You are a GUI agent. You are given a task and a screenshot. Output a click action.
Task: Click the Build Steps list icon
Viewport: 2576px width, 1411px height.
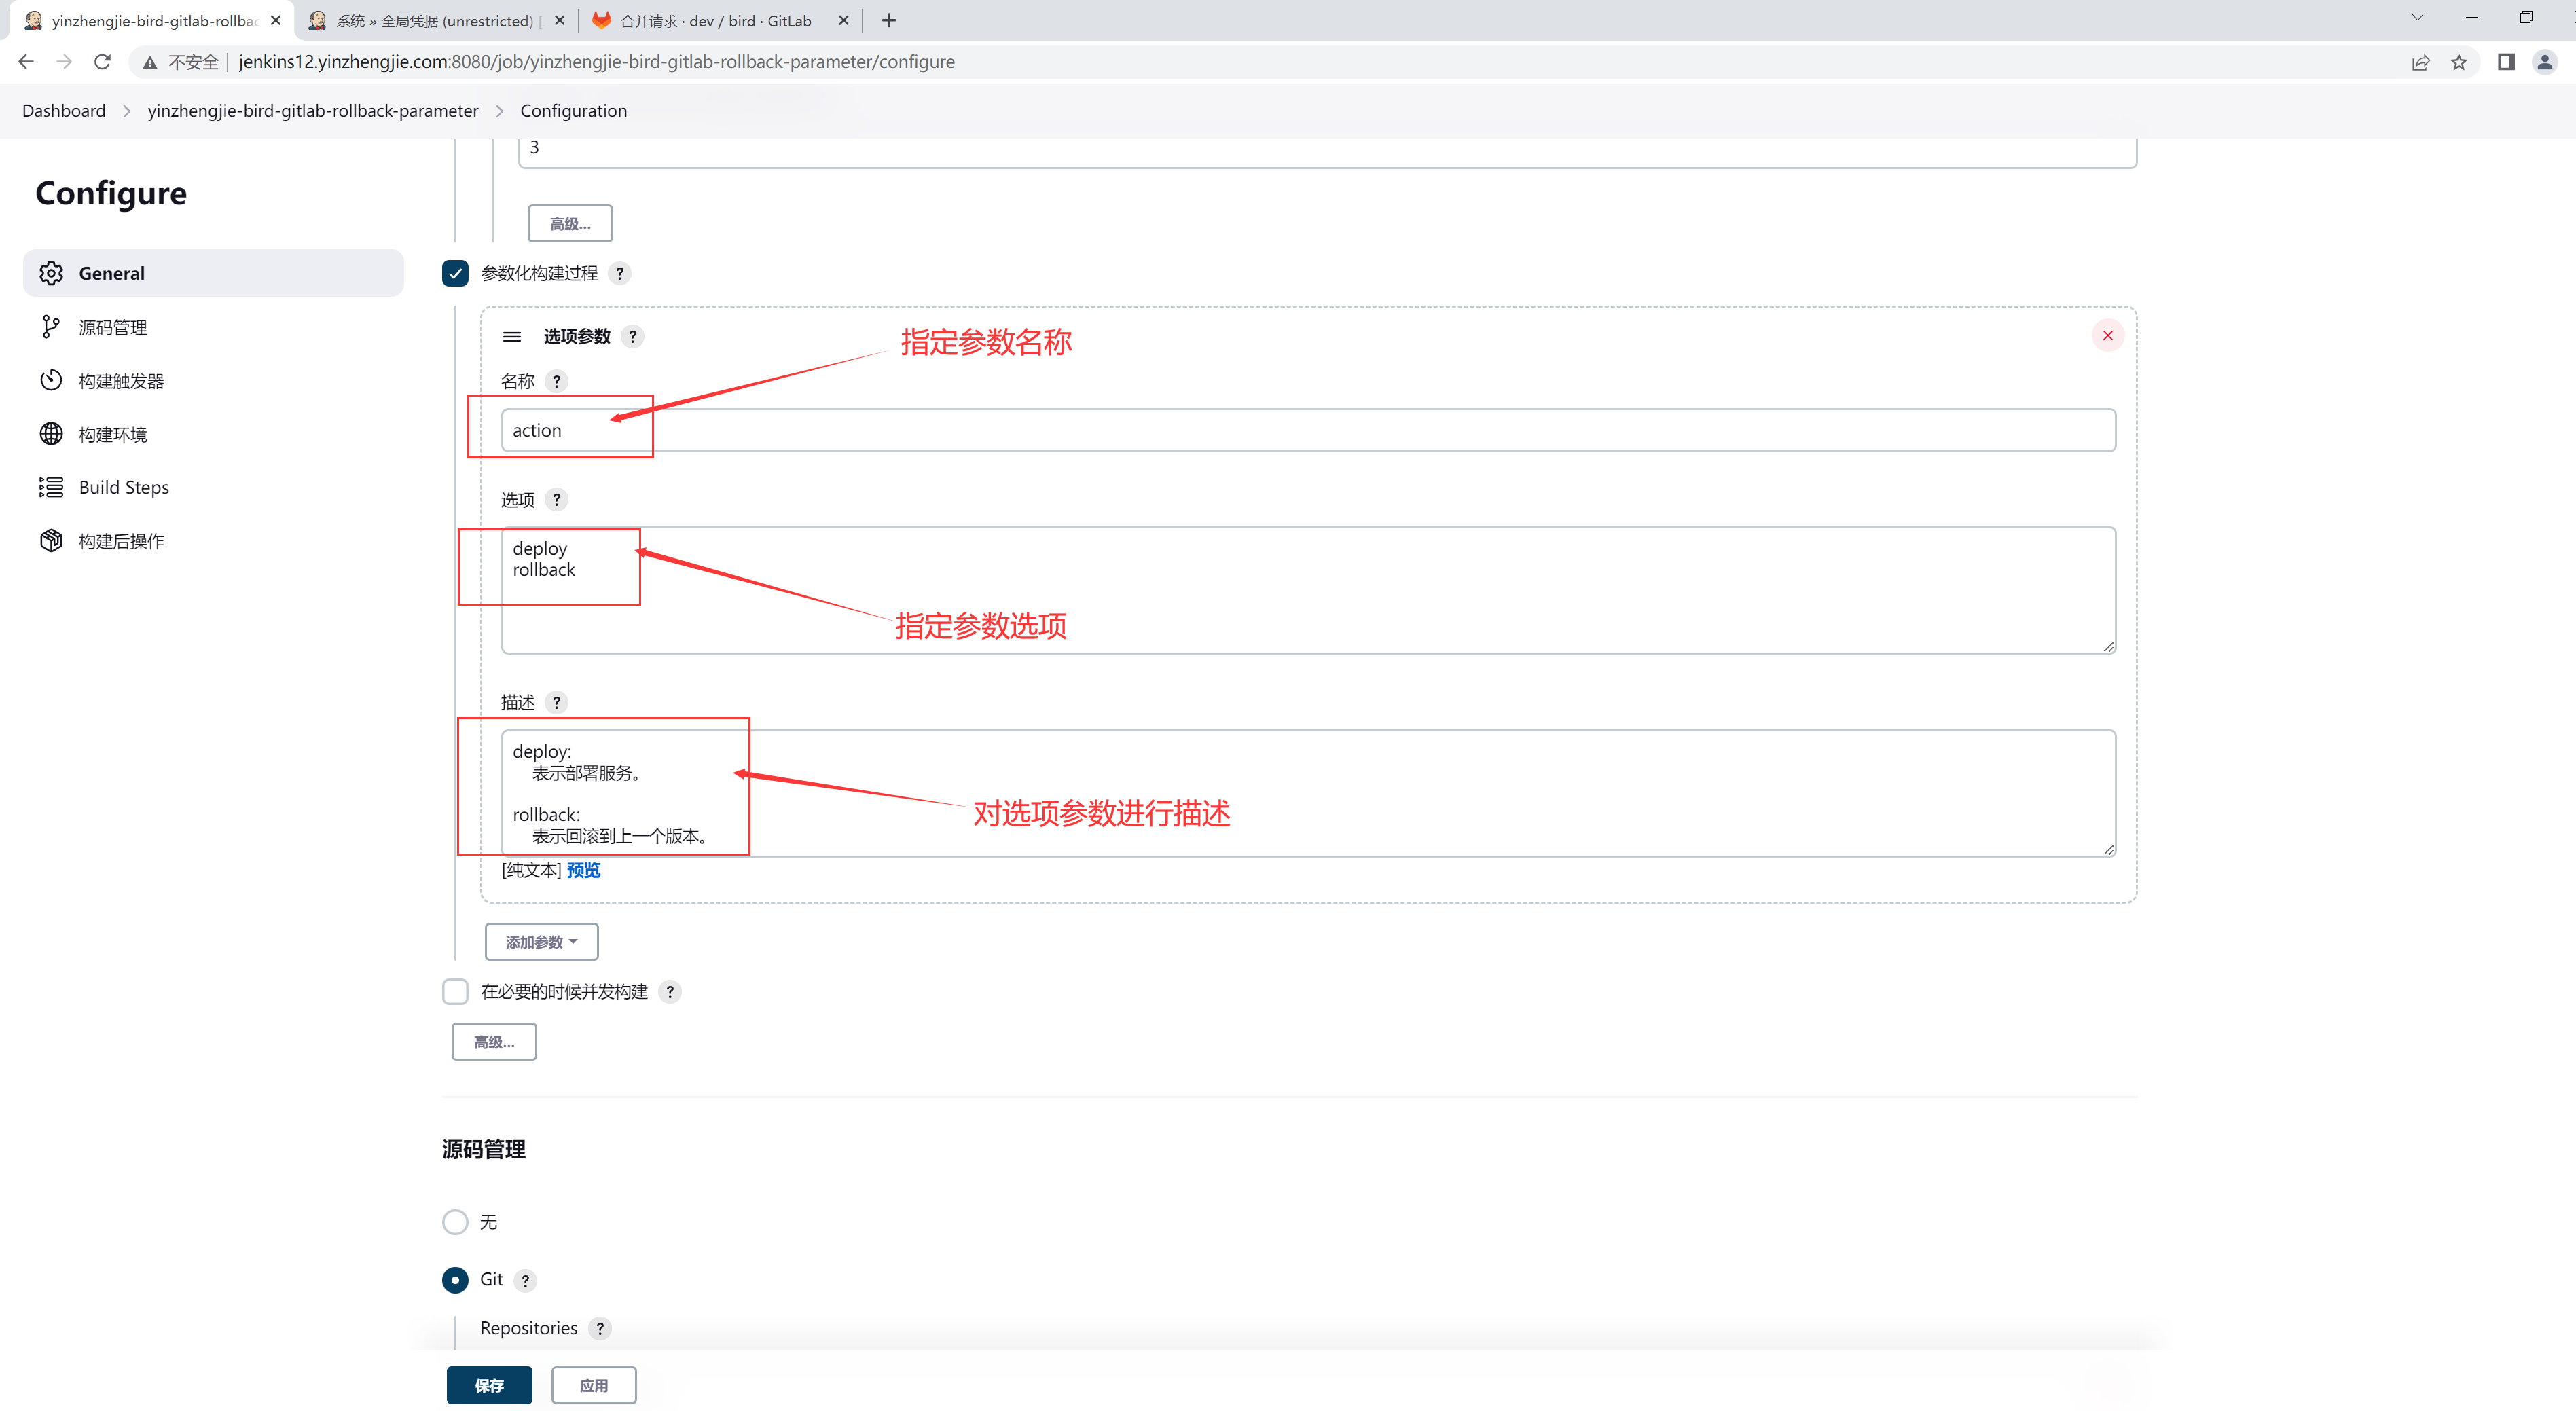[51, 487]
